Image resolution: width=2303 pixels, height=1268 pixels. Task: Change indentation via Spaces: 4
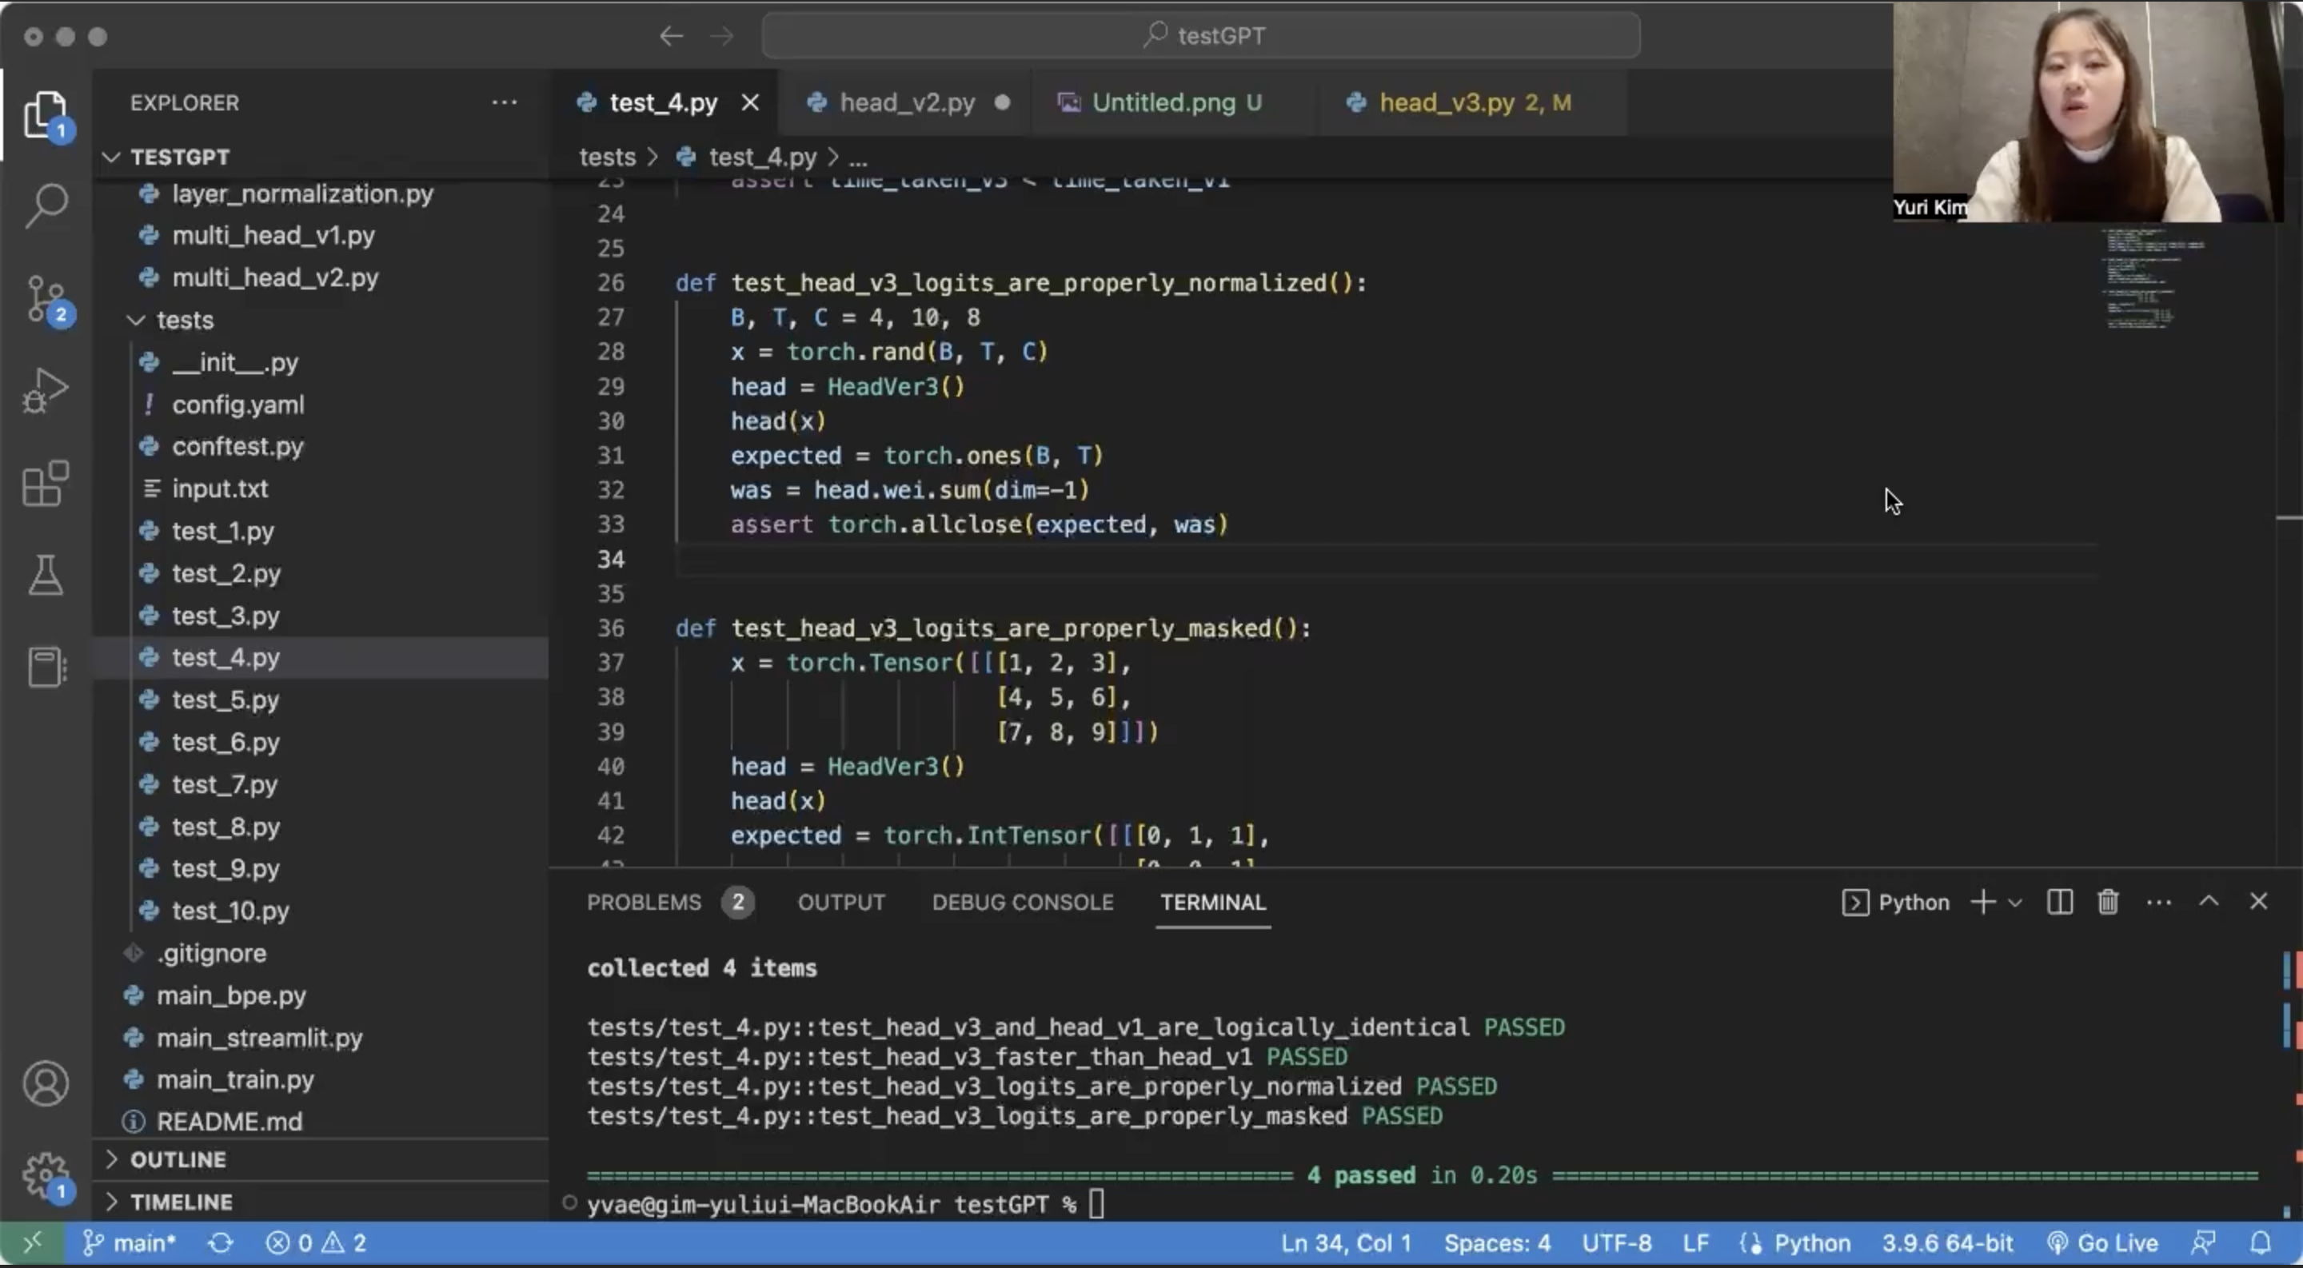point(1498,1243)
